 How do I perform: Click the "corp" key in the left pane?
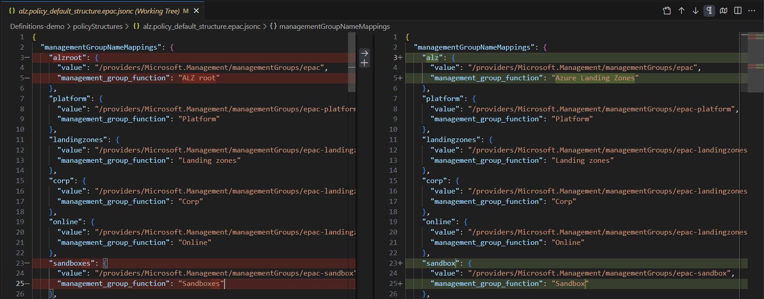[61, 181]
